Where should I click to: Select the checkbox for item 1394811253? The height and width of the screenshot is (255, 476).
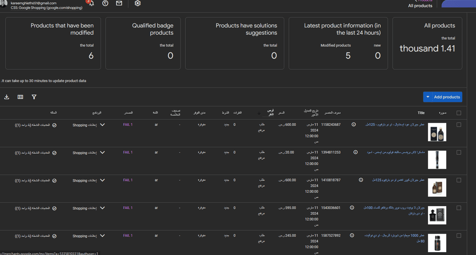pyautogui.click(x=459, y=152)
